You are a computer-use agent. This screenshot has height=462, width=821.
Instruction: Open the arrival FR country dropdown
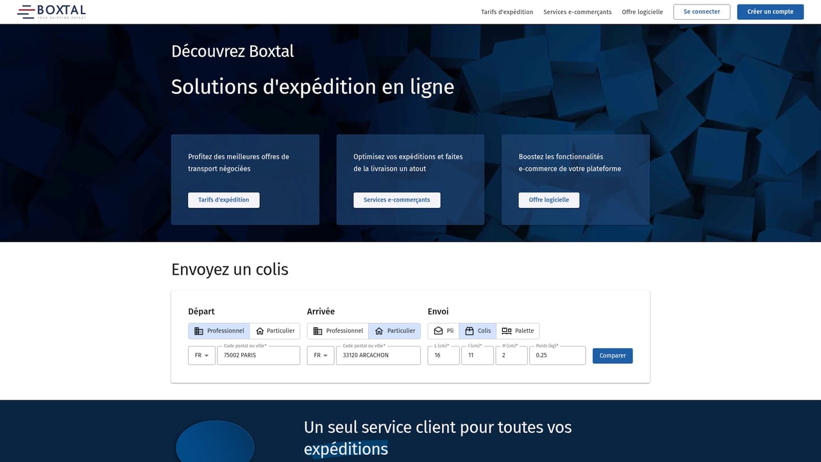320,355
